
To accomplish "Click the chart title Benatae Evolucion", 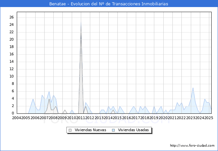I will pyautogui.click(x=109, y=4).
